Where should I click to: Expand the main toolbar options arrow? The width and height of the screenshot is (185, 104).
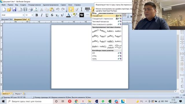click(66, 11)
